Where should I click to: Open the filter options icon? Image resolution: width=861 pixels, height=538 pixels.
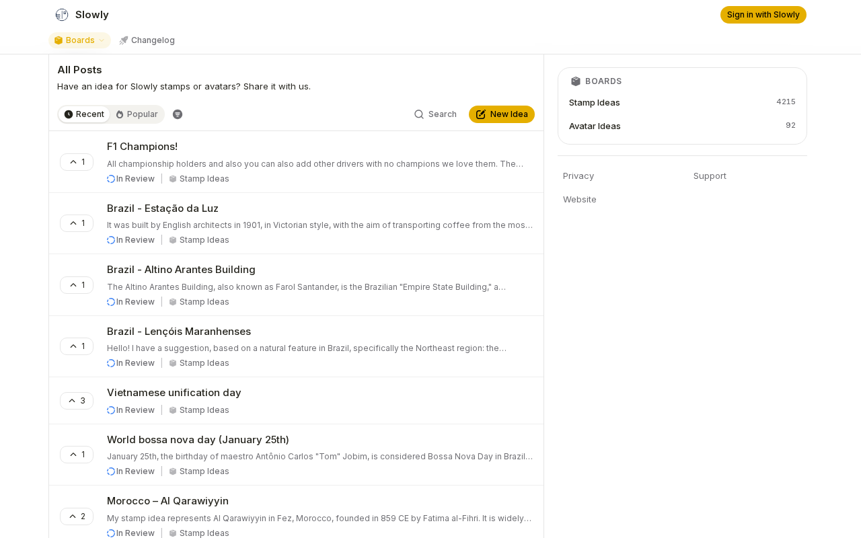[178, 114]
